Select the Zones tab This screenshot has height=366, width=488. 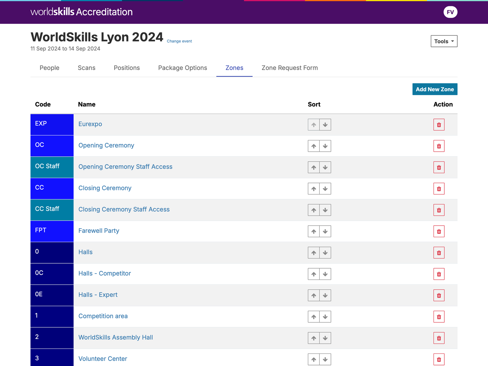(234, 68)
